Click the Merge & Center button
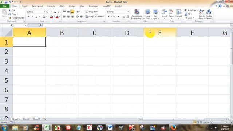 (94, 17)
